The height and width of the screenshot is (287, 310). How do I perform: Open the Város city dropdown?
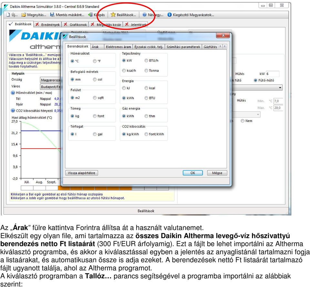(51, 87)
